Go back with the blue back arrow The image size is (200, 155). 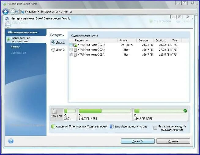pos(6,12)
